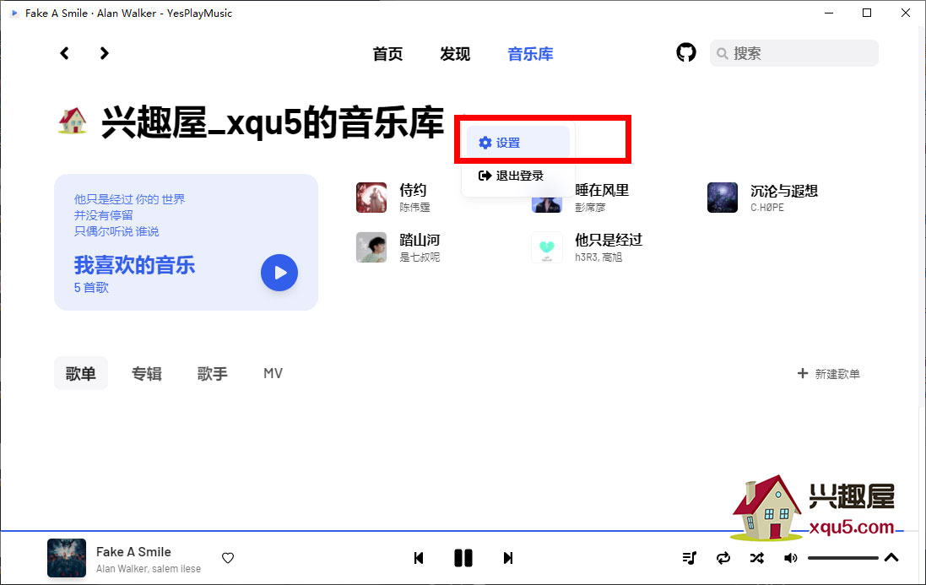Toggle repeat mode

tap(723, 558)
